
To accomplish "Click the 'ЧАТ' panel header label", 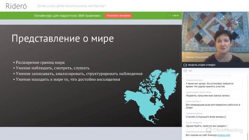I will (190, 71).
